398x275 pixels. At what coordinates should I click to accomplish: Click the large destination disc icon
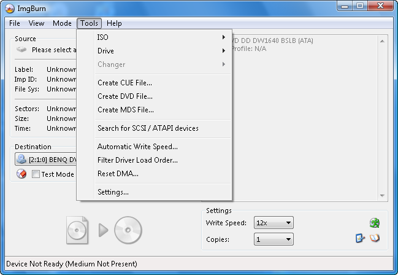click(x=128, y=230)
